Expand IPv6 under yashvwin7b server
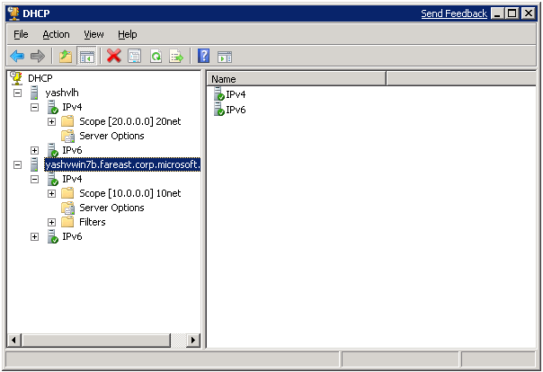 coord(34,236)
